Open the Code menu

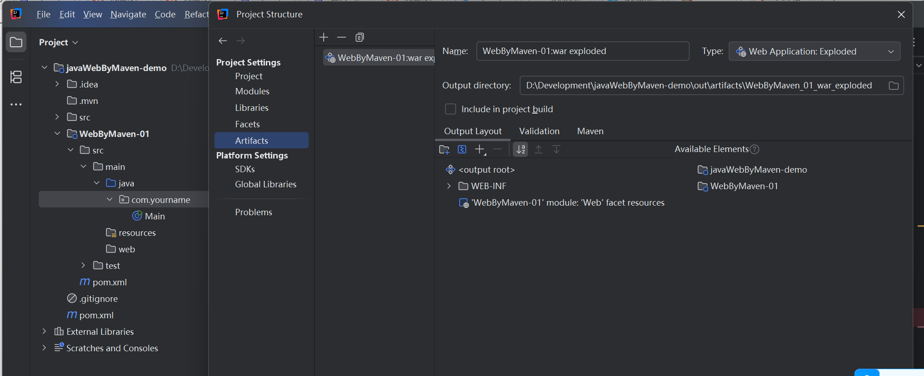tap(165, 14)
